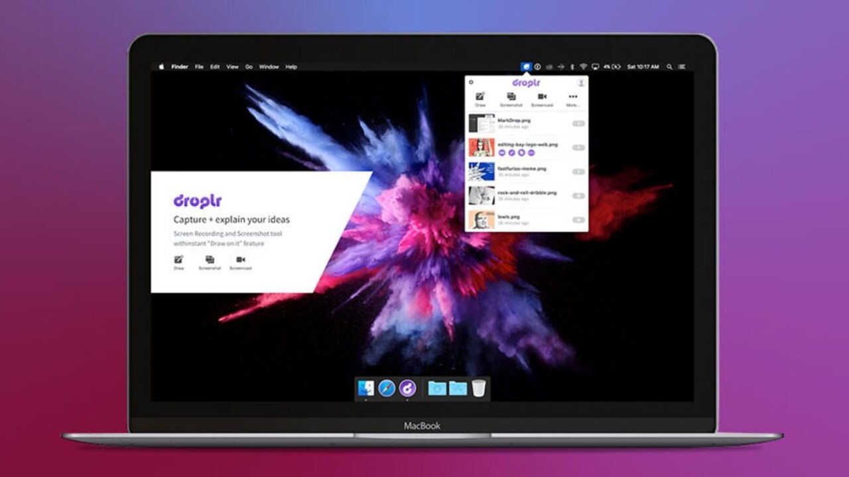Select the MarkDrop.png file name

[x=514, y=121]
